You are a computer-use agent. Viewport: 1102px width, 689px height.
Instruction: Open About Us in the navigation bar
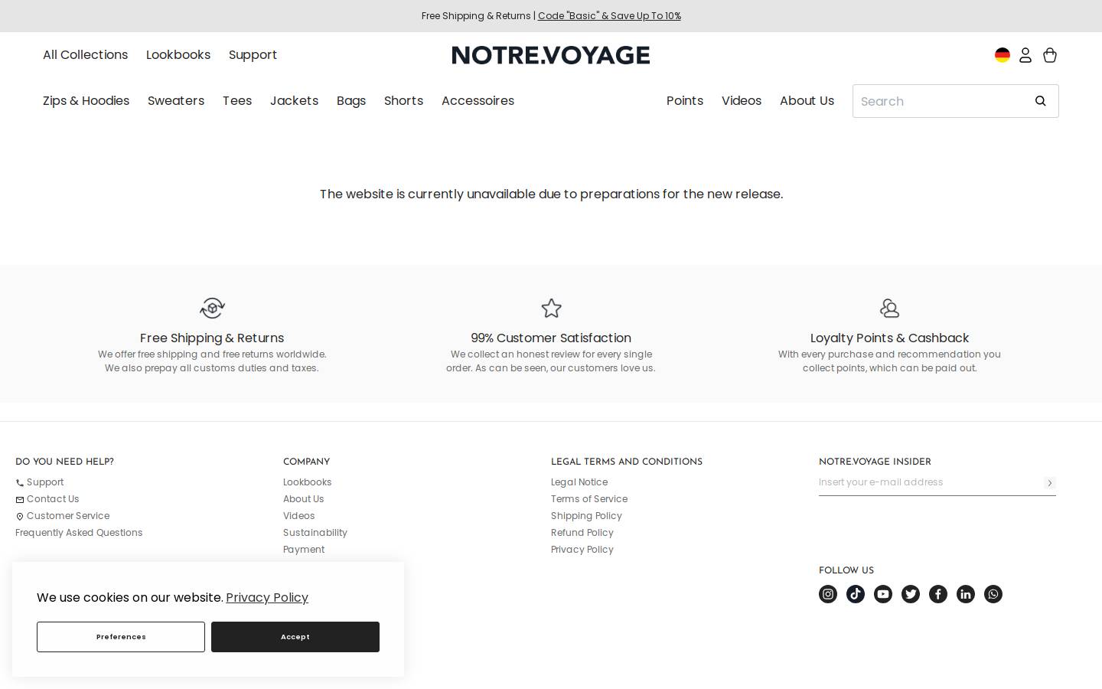[807, 101]
